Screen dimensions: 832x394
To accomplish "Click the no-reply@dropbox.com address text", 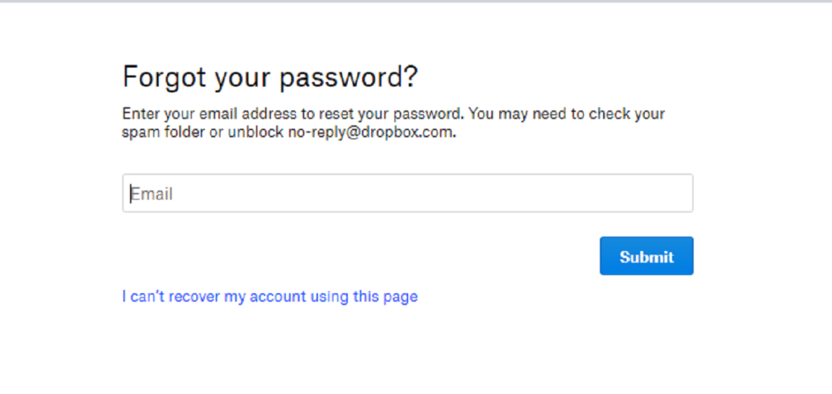I will (370, 133).
